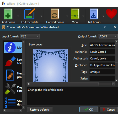Open the Output format AZW3 dropdown
Screen dimensions: 118x114
click(x=108, y=36)
